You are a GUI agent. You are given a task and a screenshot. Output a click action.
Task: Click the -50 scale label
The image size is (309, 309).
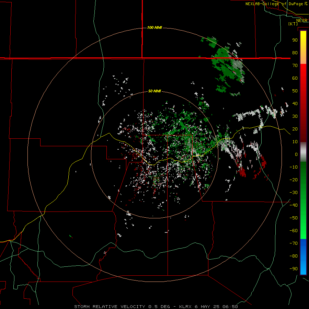click(294, 218)
